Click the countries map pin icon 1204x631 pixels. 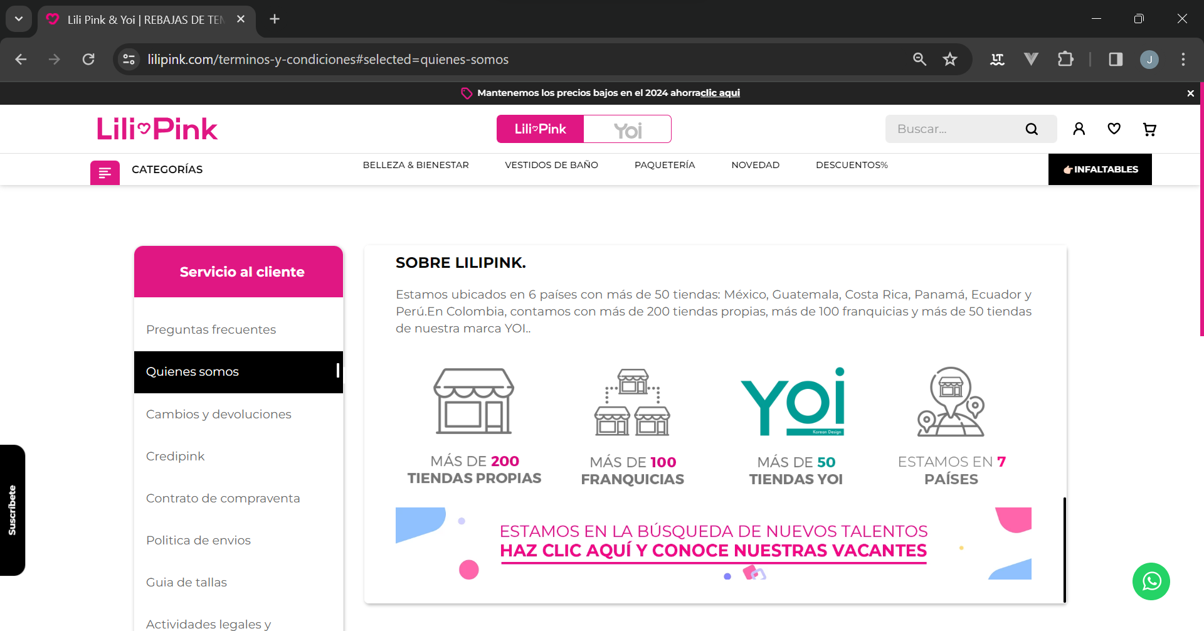[951, 401]
